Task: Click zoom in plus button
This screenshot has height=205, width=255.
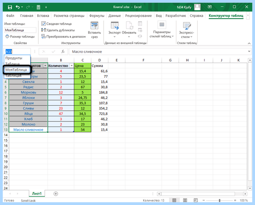Action: [235, 200]
